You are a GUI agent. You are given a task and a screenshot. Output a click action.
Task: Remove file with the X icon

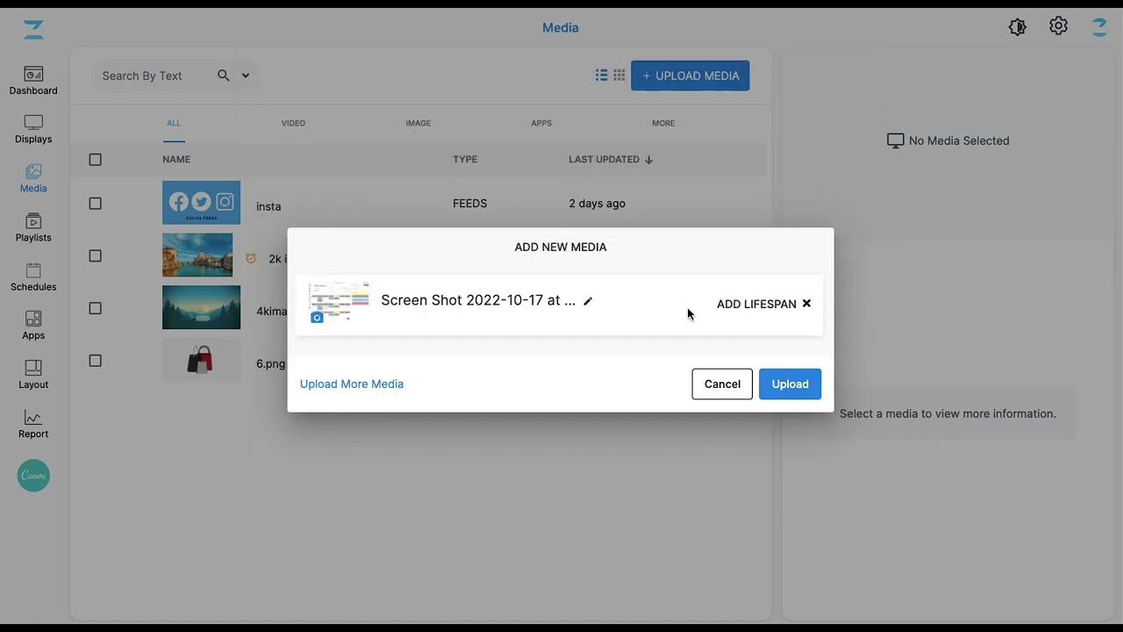click(x=806, y=304)
